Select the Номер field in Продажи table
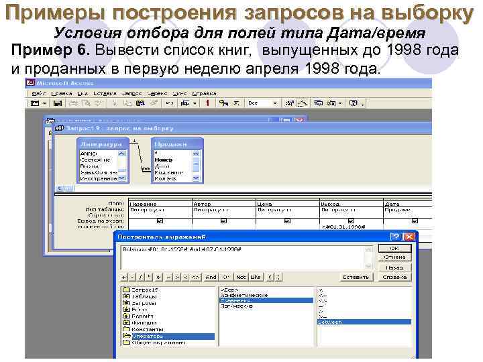This screenshot has height=362, width=483. pos(163,160)
